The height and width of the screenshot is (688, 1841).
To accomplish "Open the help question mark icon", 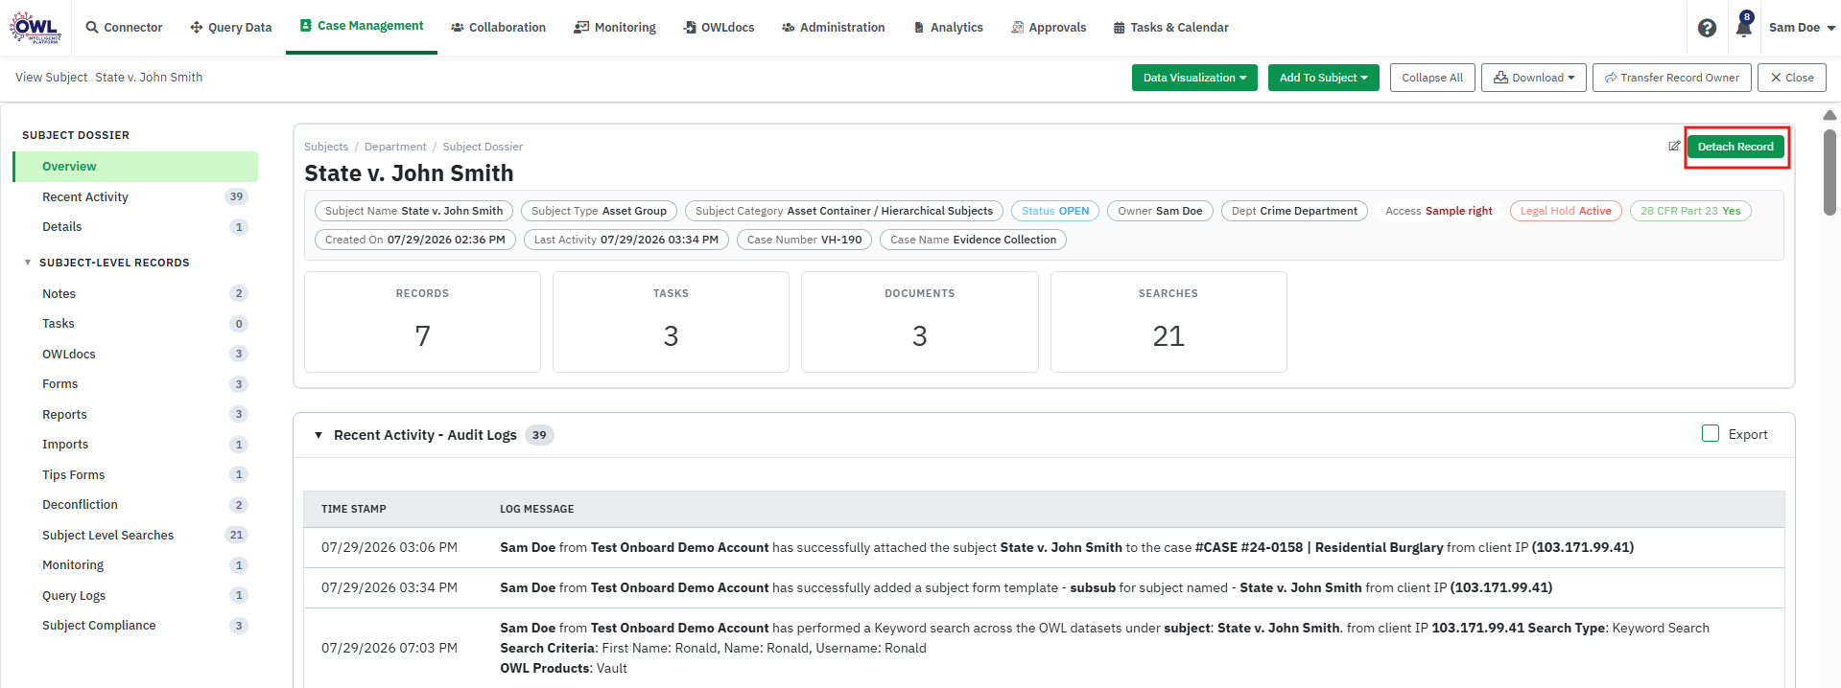I will click(x=1707, y=28).
